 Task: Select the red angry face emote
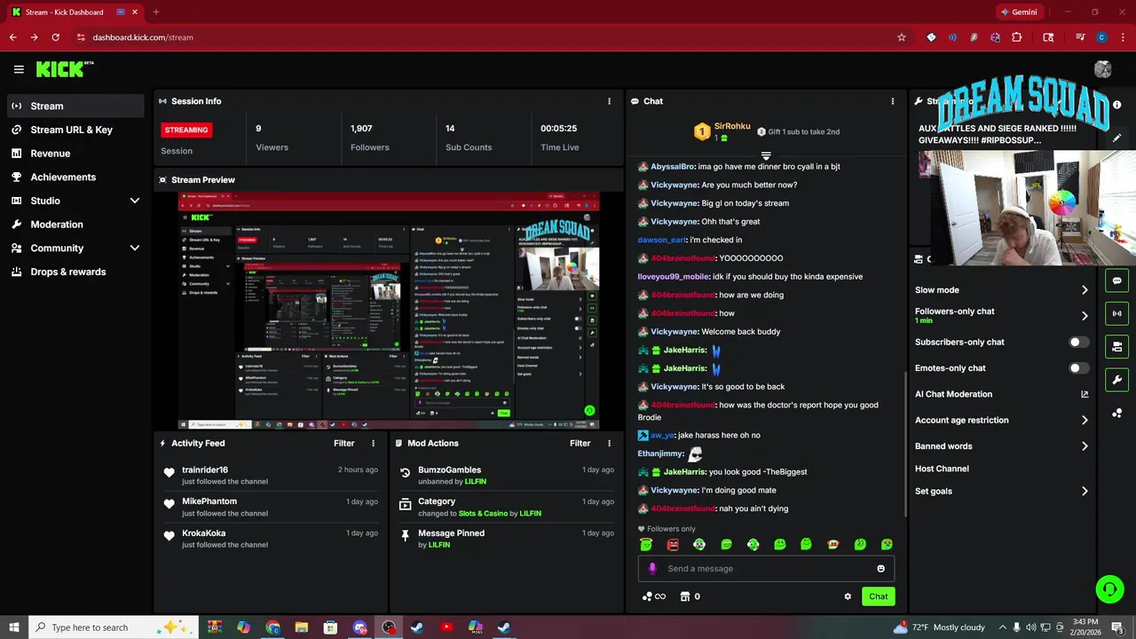click(673, 544)
